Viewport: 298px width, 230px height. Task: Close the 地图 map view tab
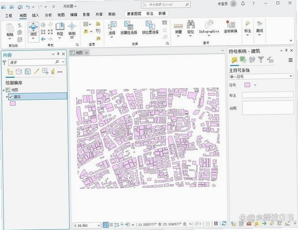point(87,53)
